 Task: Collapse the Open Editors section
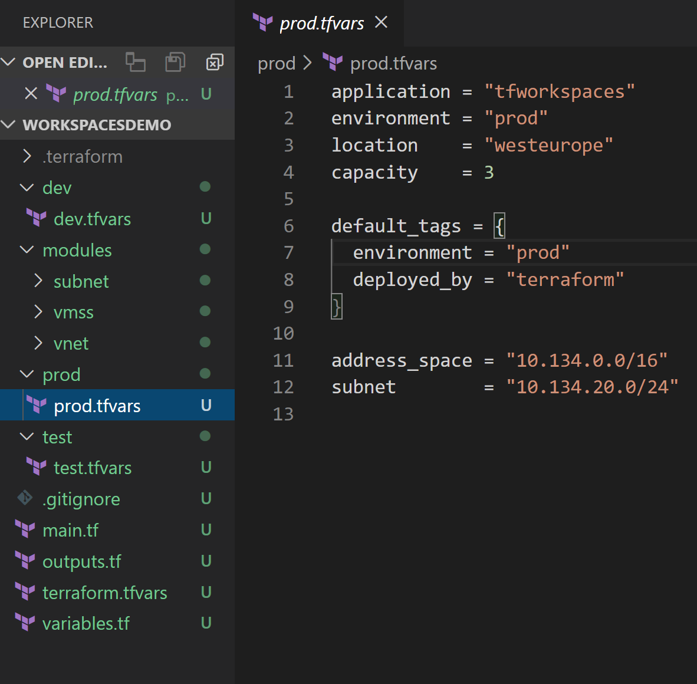click(x=8, y=62)
